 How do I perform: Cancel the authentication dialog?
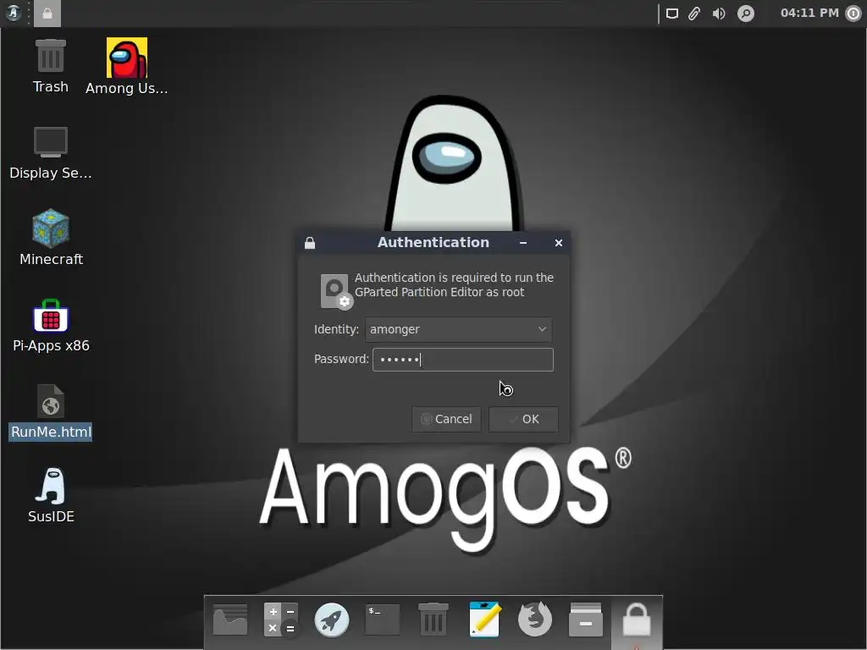tap(446, 419)
